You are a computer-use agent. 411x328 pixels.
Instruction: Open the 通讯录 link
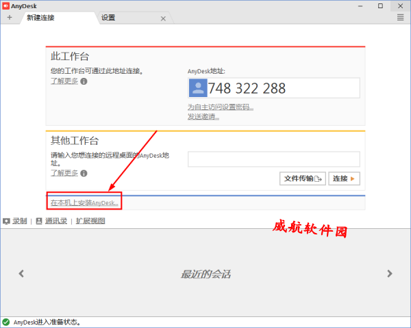56,221
